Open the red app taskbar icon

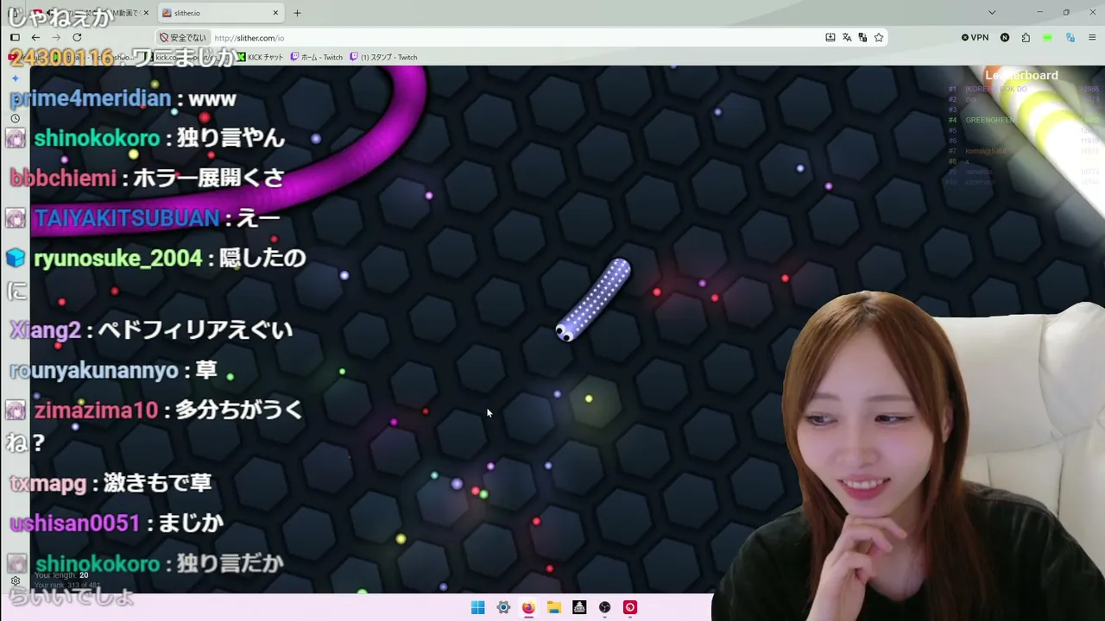click(630, 607)
